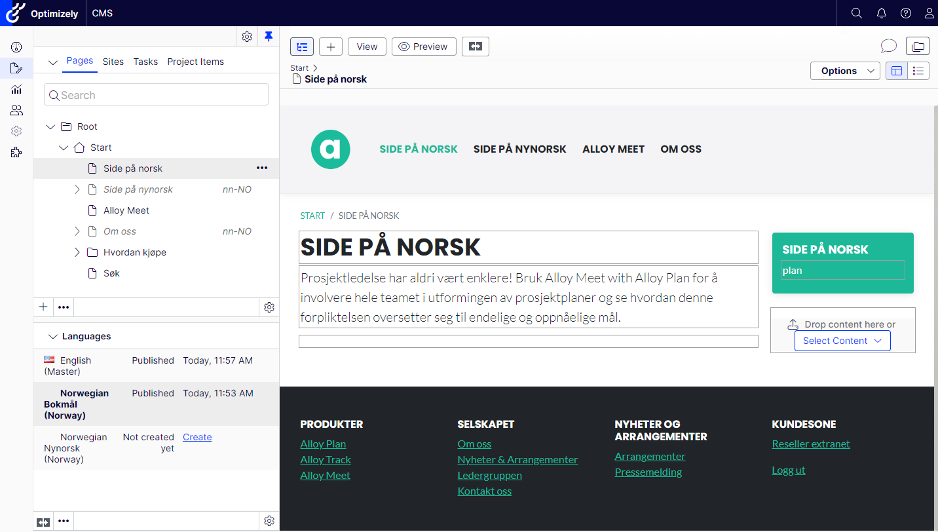
Task: Open the assets folder pane icon
Action: (x=917, y=46)
